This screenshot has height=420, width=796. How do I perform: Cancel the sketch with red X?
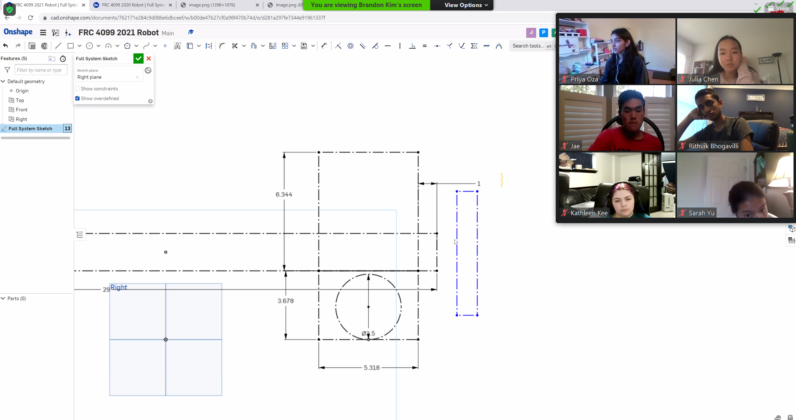[149, 59]
